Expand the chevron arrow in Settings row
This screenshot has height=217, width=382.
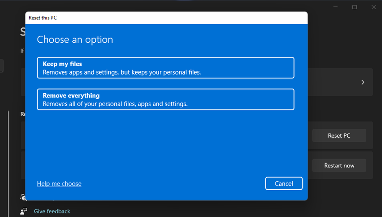[363, 82]
